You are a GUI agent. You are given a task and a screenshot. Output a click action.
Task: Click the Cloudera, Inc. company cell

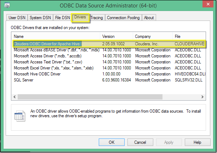147,44
